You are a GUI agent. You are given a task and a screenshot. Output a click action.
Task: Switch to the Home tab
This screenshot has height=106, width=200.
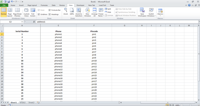click(13, 5)
